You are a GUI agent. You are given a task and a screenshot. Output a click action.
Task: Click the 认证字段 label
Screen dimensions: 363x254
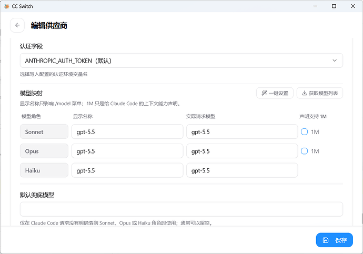[31, 46]
